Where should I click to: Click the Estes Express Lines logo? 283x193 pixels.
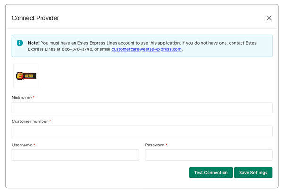25,76
